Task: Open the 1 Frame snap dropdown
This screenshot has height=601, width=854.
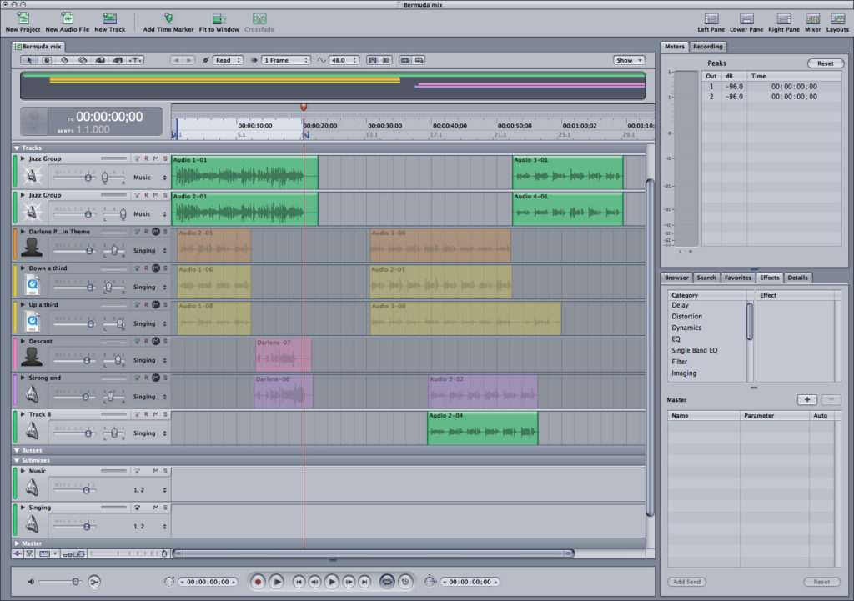Action: point(286,60)
